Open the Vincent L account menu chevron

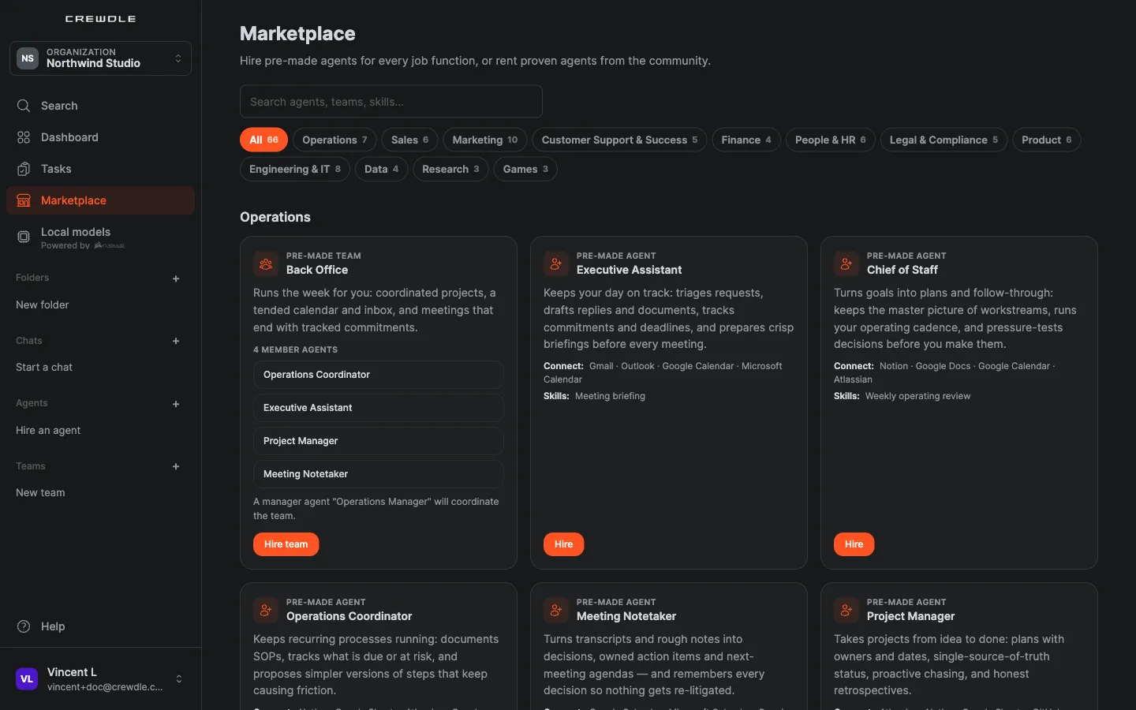click(179, 679)
